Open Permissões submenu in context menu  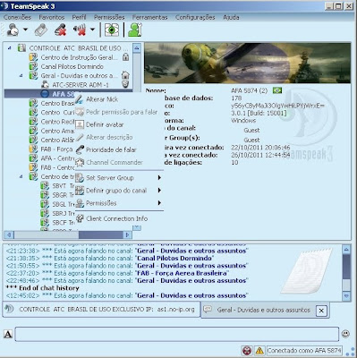[x=119, y=203]
